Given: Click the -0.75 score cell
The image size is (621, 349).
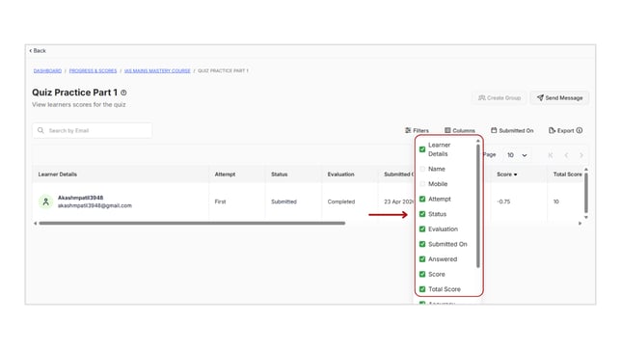Looking at the screenshot, I should [503, 201].
